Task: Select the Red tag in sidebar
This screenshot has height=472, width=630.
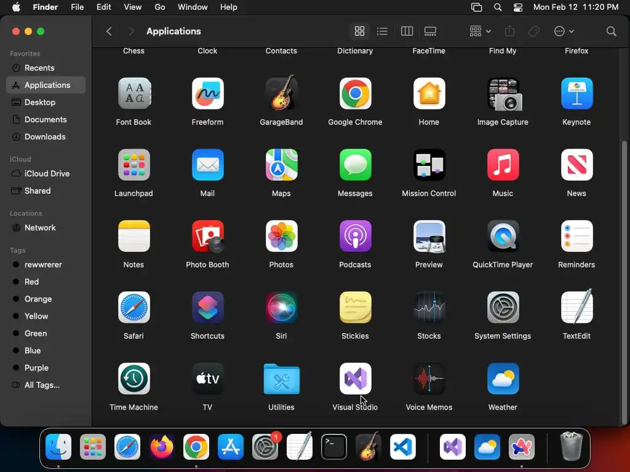Action: click(x=46, y=281)
